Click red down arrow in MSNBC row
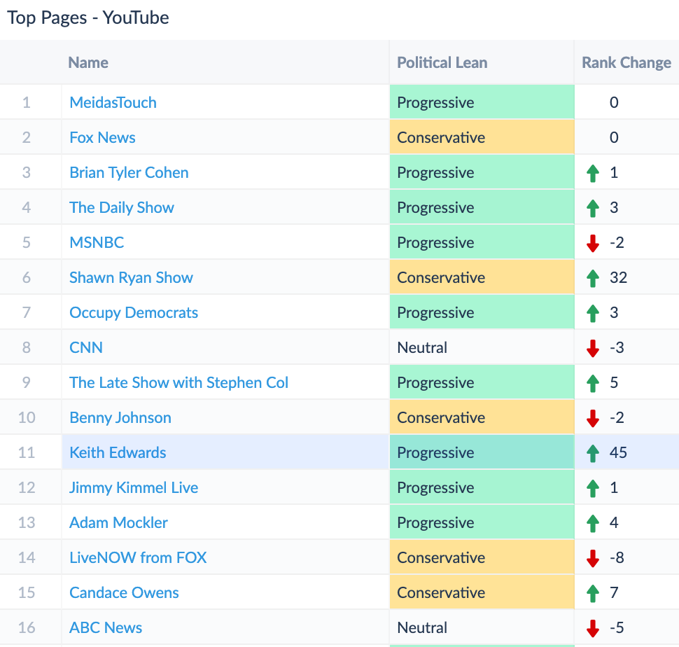The height and width of the screenshot is (647, 679). tap(593, 243)
